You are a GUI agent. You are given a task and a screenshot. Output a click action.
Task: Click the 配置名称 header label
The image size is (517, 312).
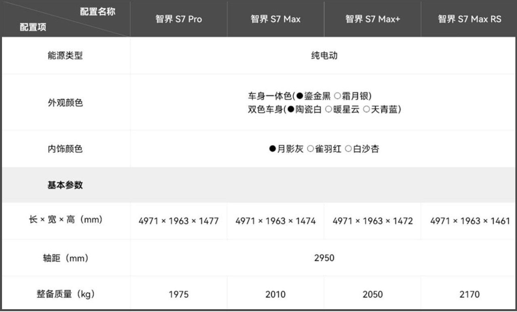(97, 12)
